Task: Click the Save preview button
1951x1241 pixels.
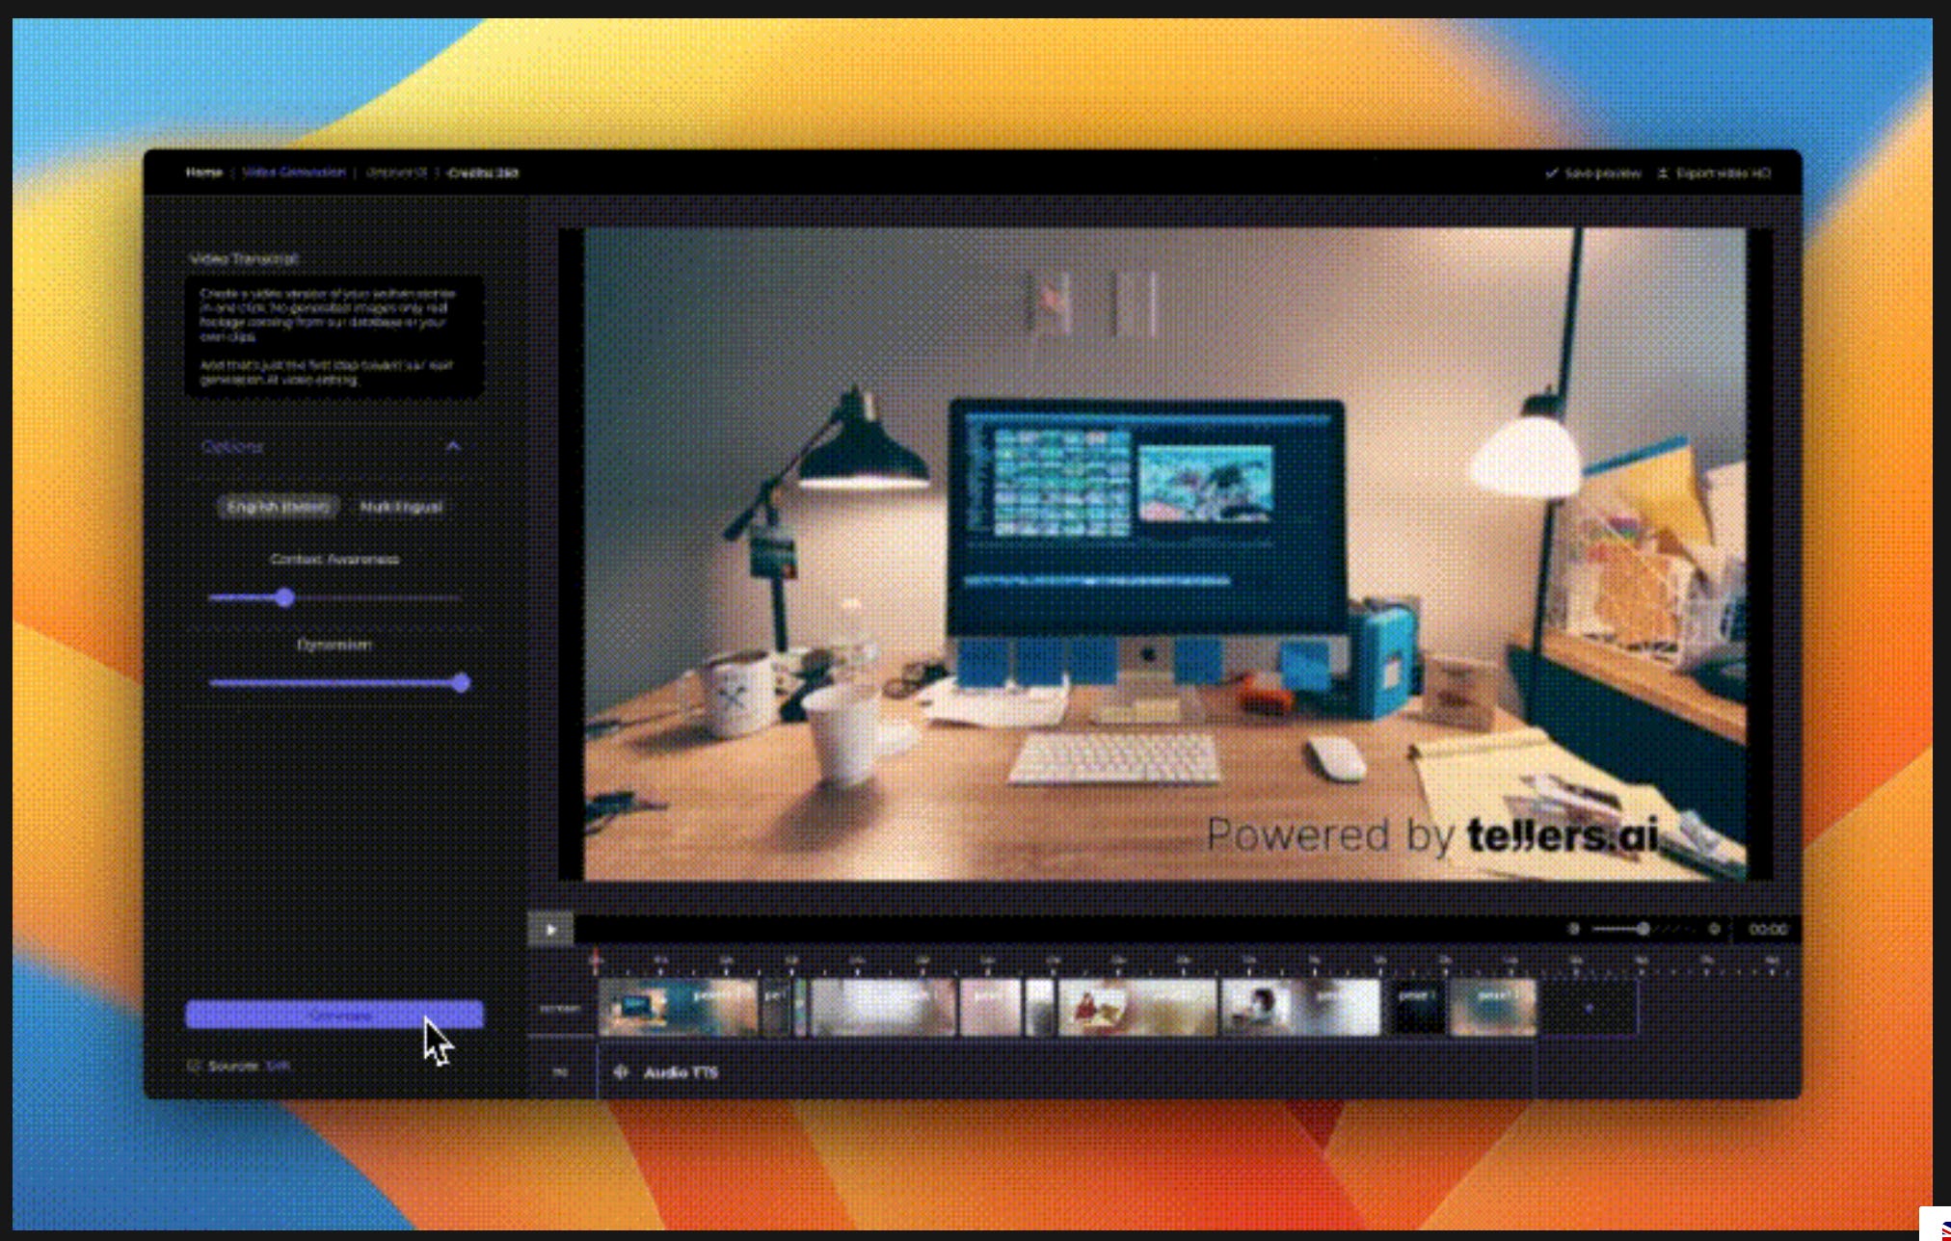Action: (1592, 173)
